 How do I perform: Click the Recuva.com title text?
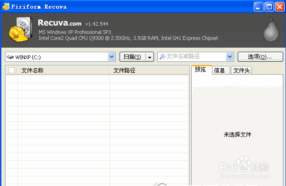[59, 23]
